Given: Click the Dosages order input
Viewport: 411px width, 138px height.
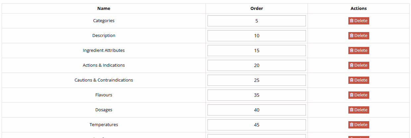Looking at the screenshot, I should (x=257, y=110).
